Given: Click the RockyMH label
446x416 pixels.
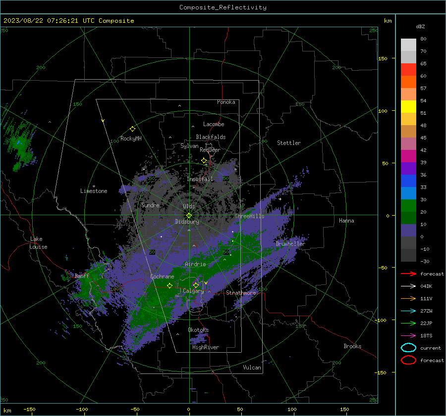Looking at the screenshot, I should (x=131, y=139).
